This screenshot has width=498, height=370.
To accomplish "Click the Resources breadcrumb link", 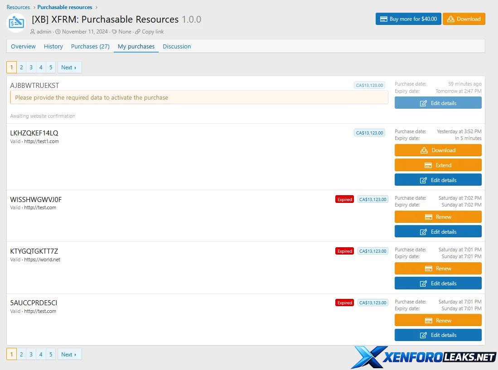I will point(18,7).
